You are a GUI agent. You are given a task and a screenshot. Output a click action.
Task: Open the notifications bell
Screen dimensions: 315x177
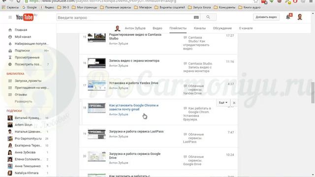288,17
